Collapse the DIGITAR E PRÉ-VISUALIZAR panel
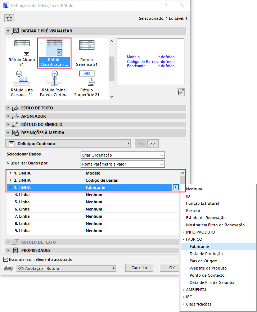The image size is (257, 312). [x=8, y=31]
